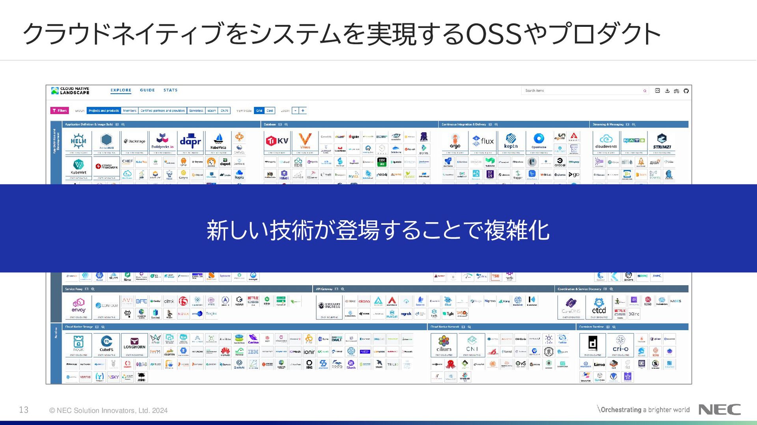This screenshot has width=757, height=425.
Task: Open the game controller icon
Action: click(x=677, y=91)
